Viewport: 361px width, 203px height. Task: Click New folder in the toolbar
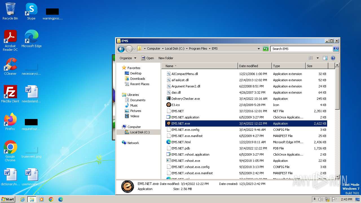pyautogui.click(x=166, y=58)
